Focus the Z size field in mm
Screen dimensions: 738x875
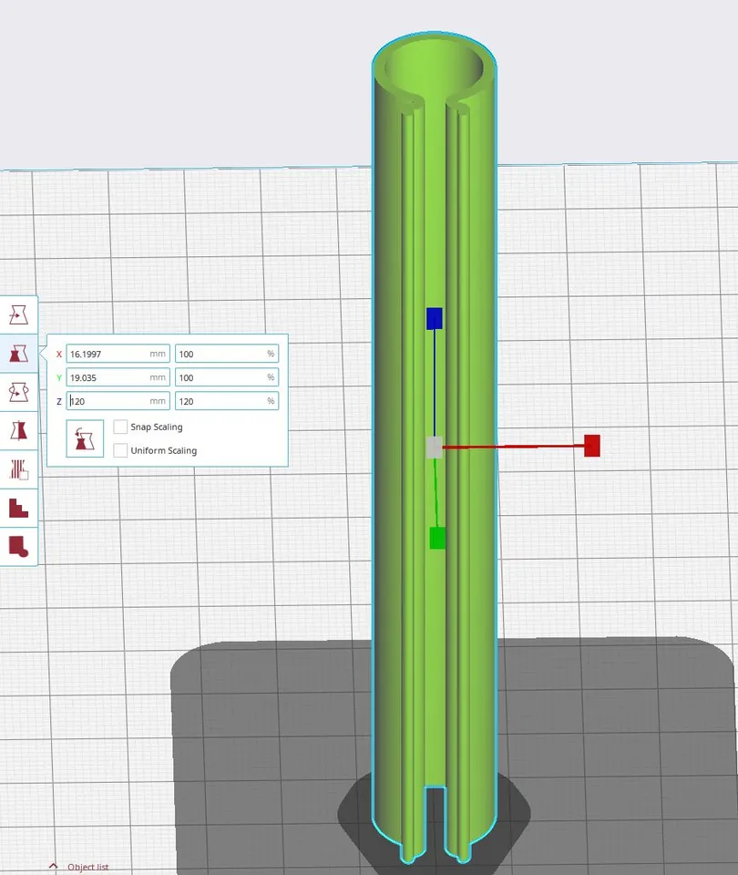click(x=108, y=401)
